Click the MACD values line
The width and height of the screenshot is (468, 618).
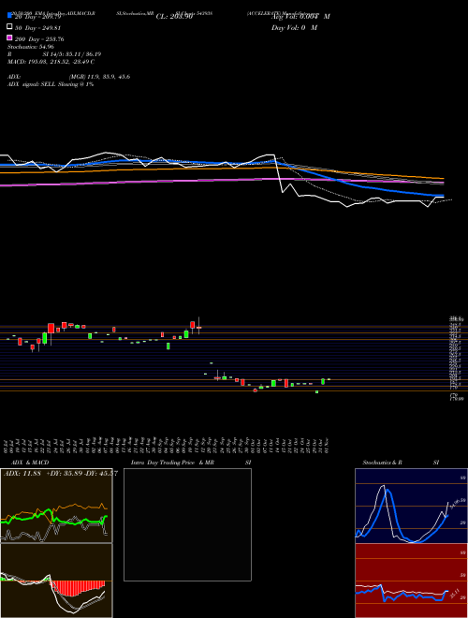click(51, 62)
